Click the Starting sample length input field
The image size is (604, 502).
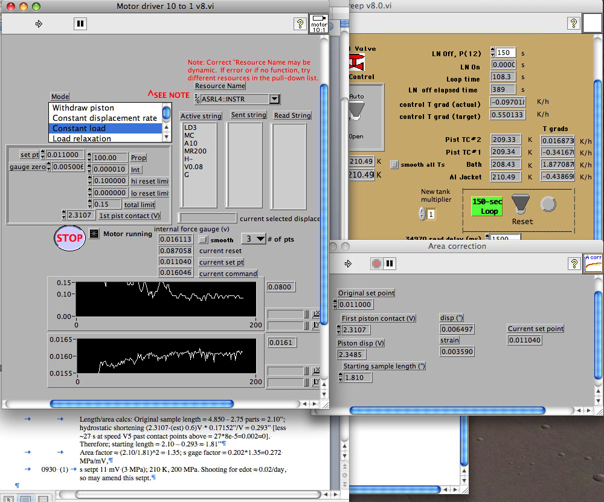[358, 378]
